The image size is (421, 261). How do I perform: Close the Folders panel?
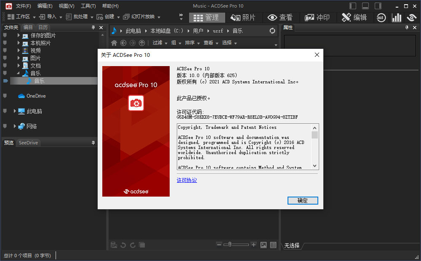[x=101, y=27]
